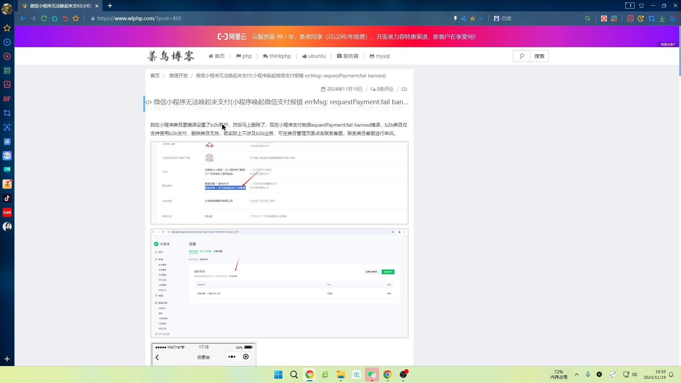Go back with the browser back arrow
Viewport: 681px width, 383px height.
pos(23,18)
